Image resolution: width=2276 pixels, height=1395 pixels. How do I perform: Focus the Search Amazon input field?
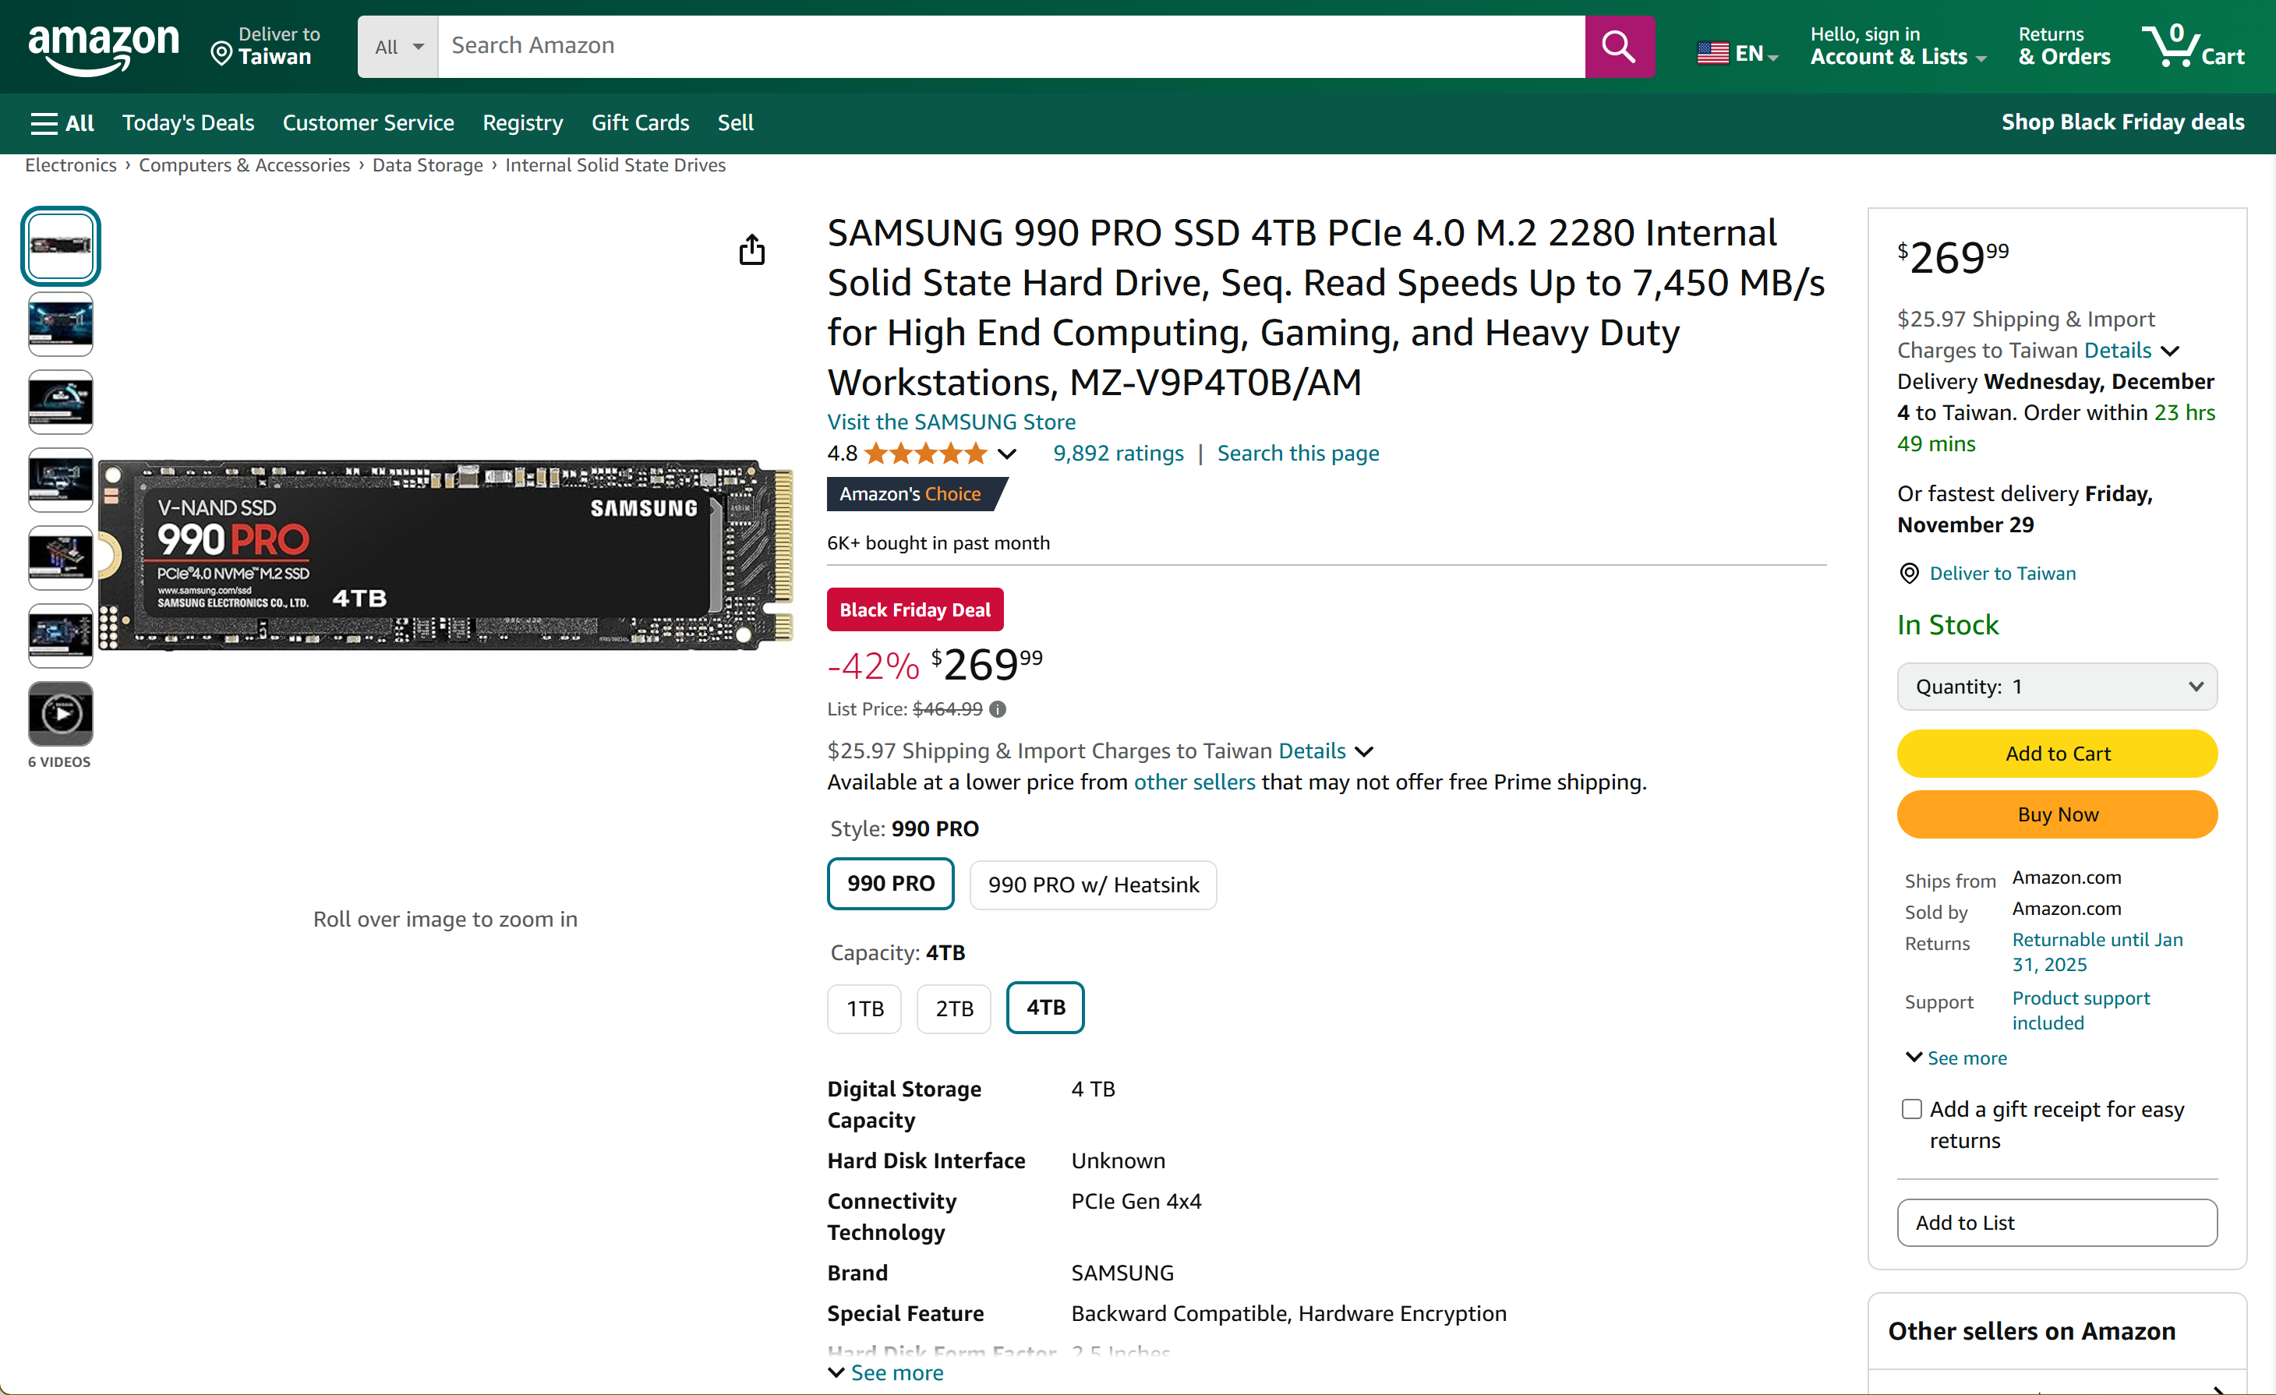point(1010,46)
